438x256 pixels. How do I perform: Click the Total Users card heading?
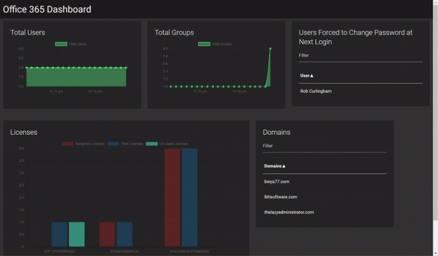[27, 32]
